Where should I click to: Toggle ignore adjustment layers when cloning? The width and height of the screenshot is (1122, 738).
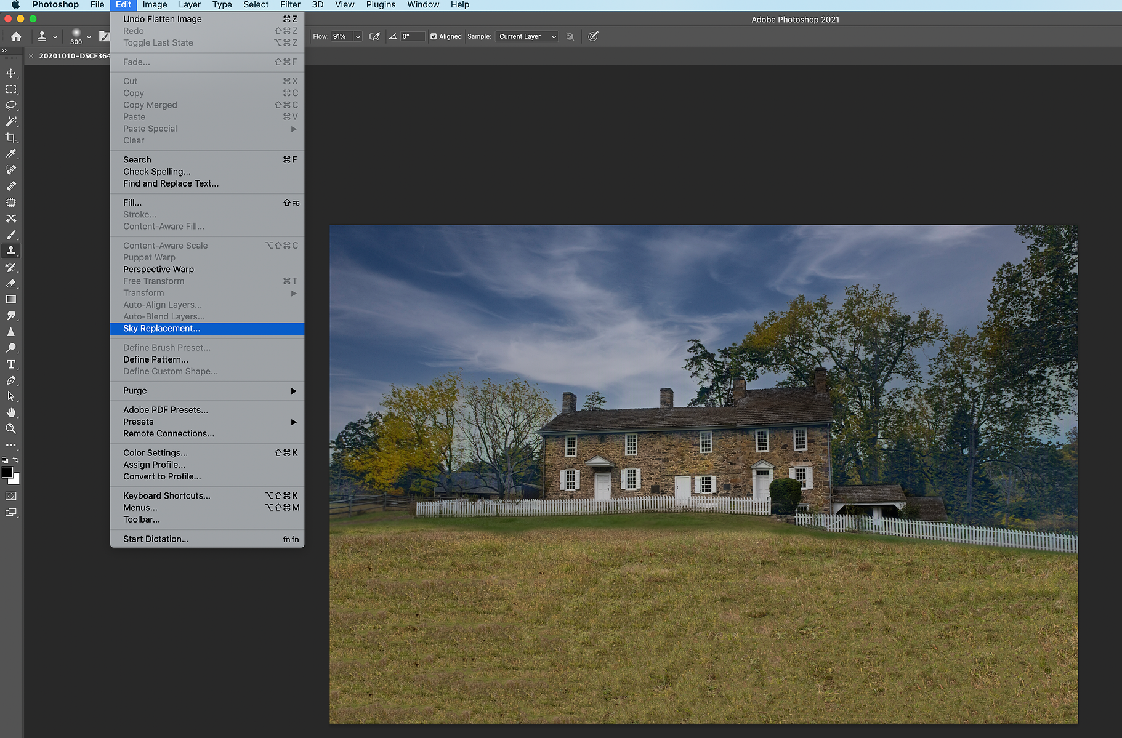570,36
